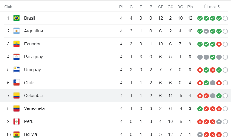The image size is (231, 140).
Task: Click Venezuela's green win result icon
Action: 200,109
